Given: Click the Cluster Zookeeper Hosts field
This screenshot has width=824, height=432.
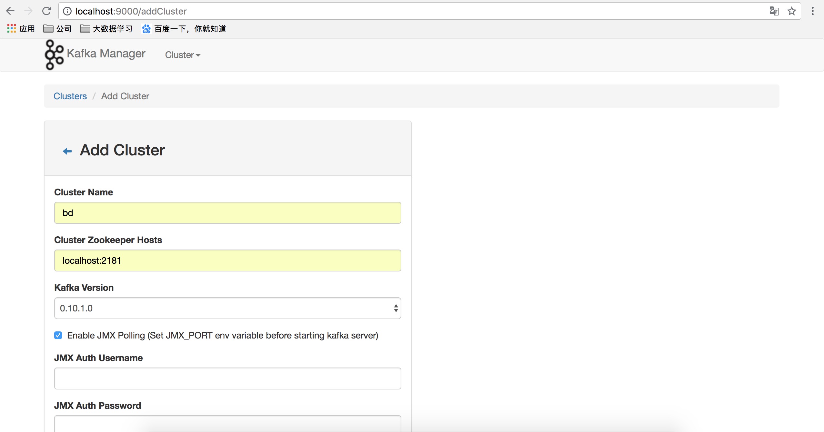Looking at the screenshot, I should [227, 260].
